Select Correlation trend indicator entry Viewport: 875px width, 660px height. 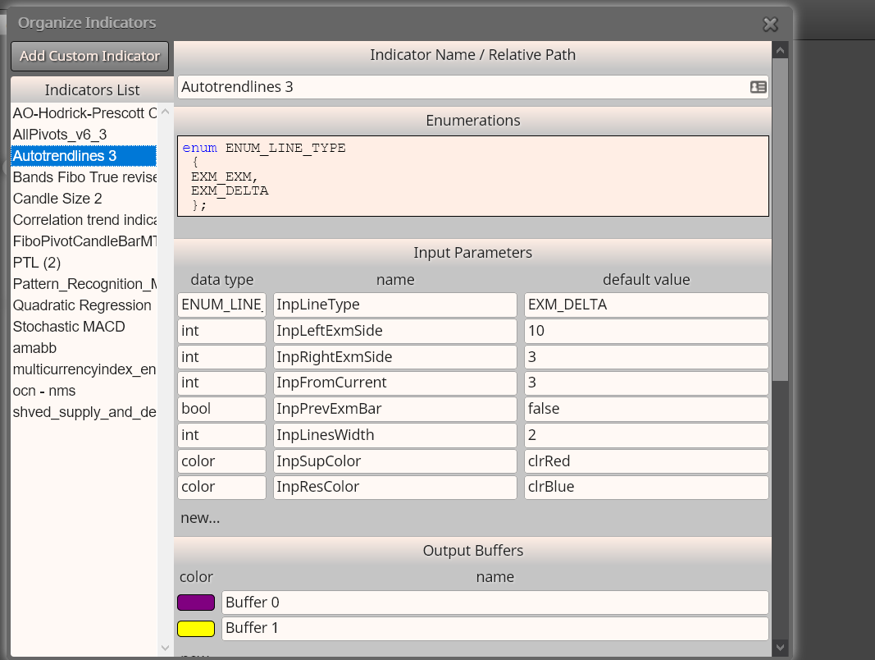(x=84, y=220)
